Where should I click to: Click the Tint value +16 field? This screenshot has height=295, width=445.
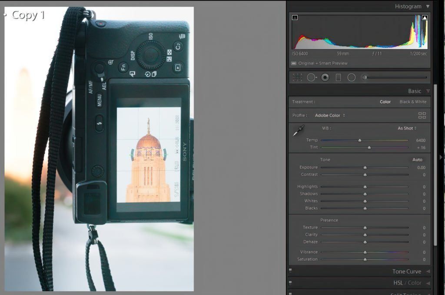click(421, 147)
